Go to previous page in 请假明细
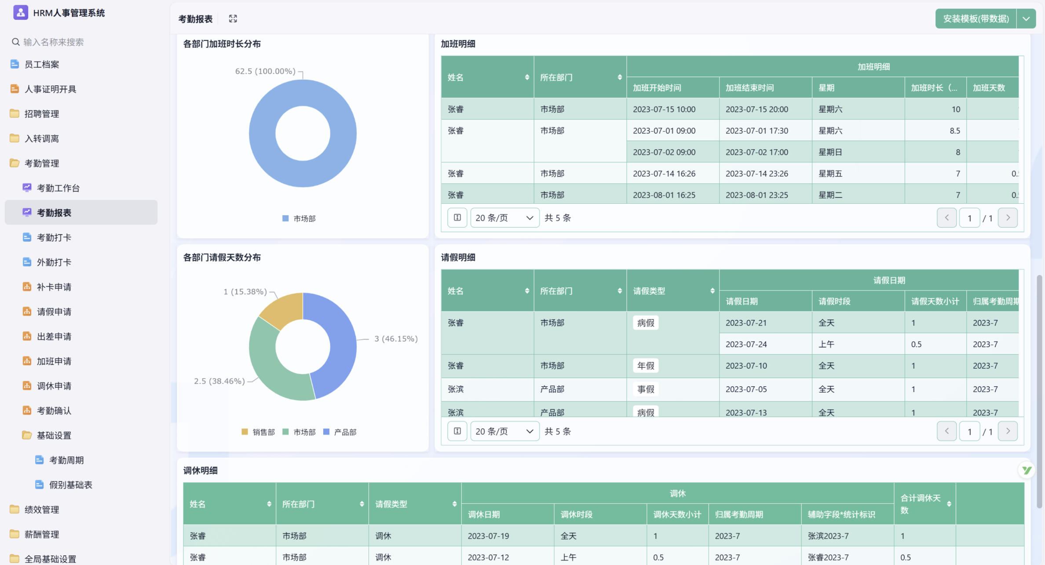 (x=946, y=431)
